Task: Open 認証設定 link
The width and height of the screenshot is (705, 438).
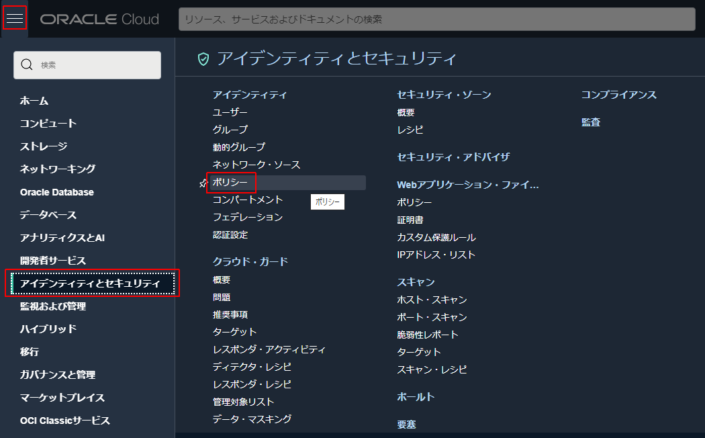Action: coord(230,234)
